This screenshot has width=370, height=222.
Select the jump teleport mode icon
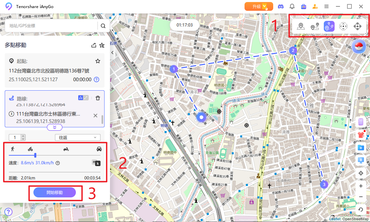358,26
